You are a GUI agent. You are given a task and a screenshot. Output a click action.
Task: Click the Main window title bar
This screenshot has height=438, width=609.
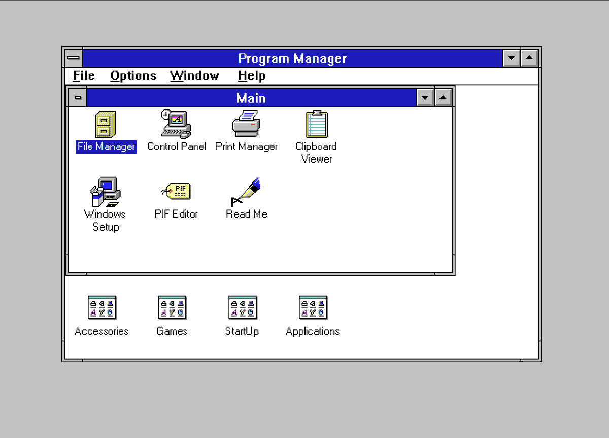(x=251, y=97)
